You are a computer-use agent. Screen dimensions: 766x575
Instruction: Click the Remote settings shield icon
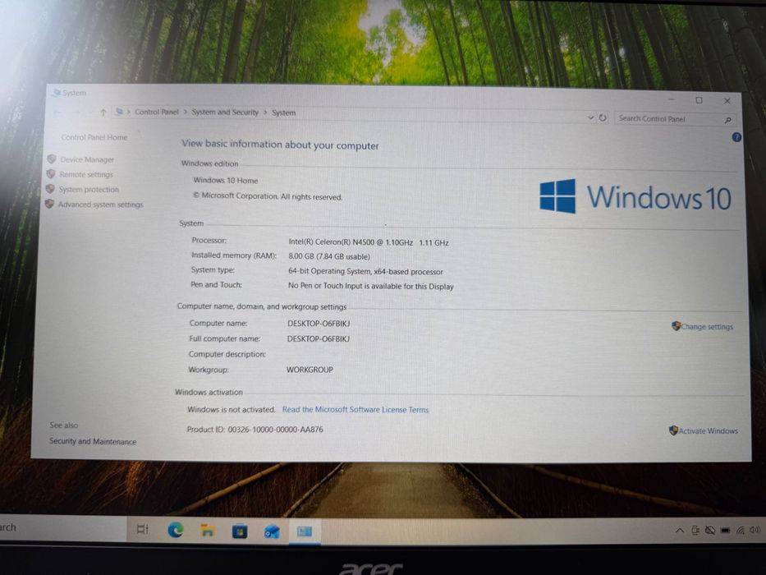51,174
